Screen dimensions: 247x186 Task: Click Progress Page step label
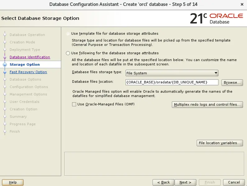tap(23, 124)
